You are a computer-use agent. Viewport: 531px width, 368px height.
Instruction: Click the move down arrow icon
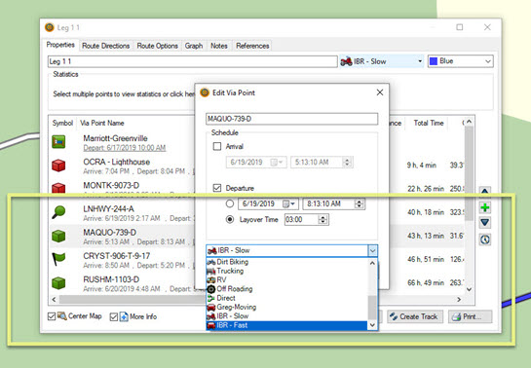[x=485, y=223]
